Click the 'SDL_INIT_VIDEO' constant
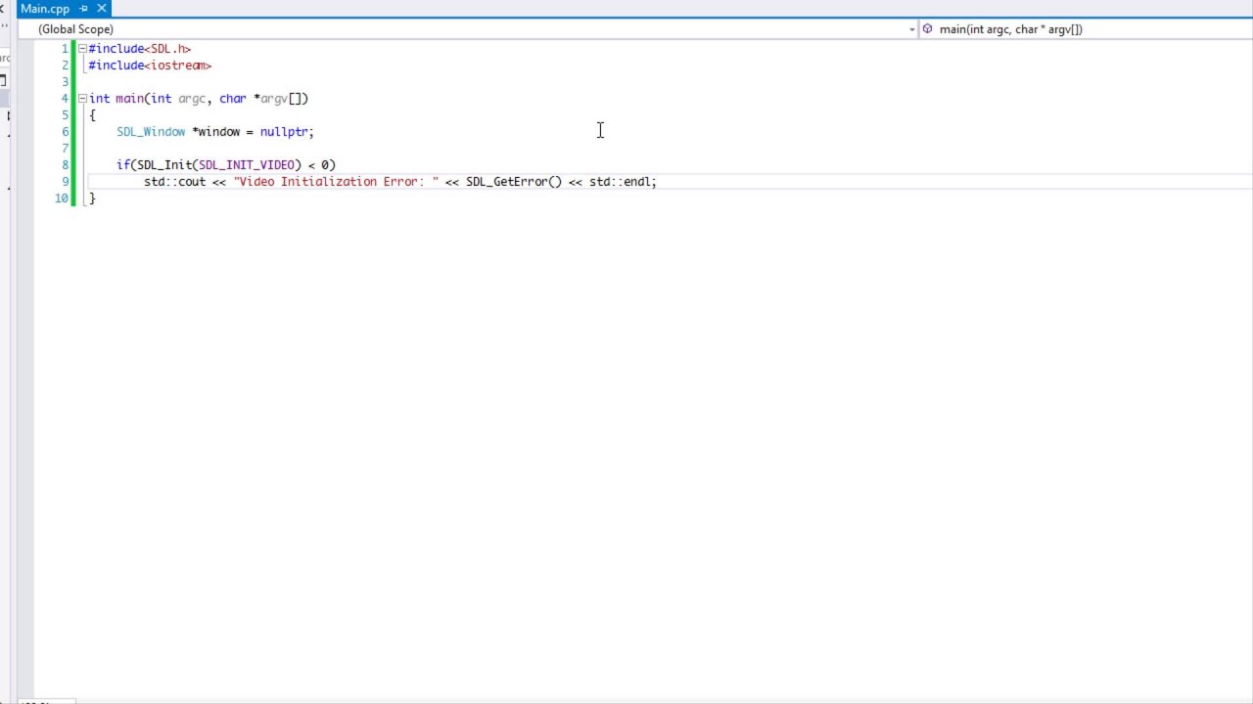Image resolution: width=1253 pixels, height=704 pixels. pos(247,165)
